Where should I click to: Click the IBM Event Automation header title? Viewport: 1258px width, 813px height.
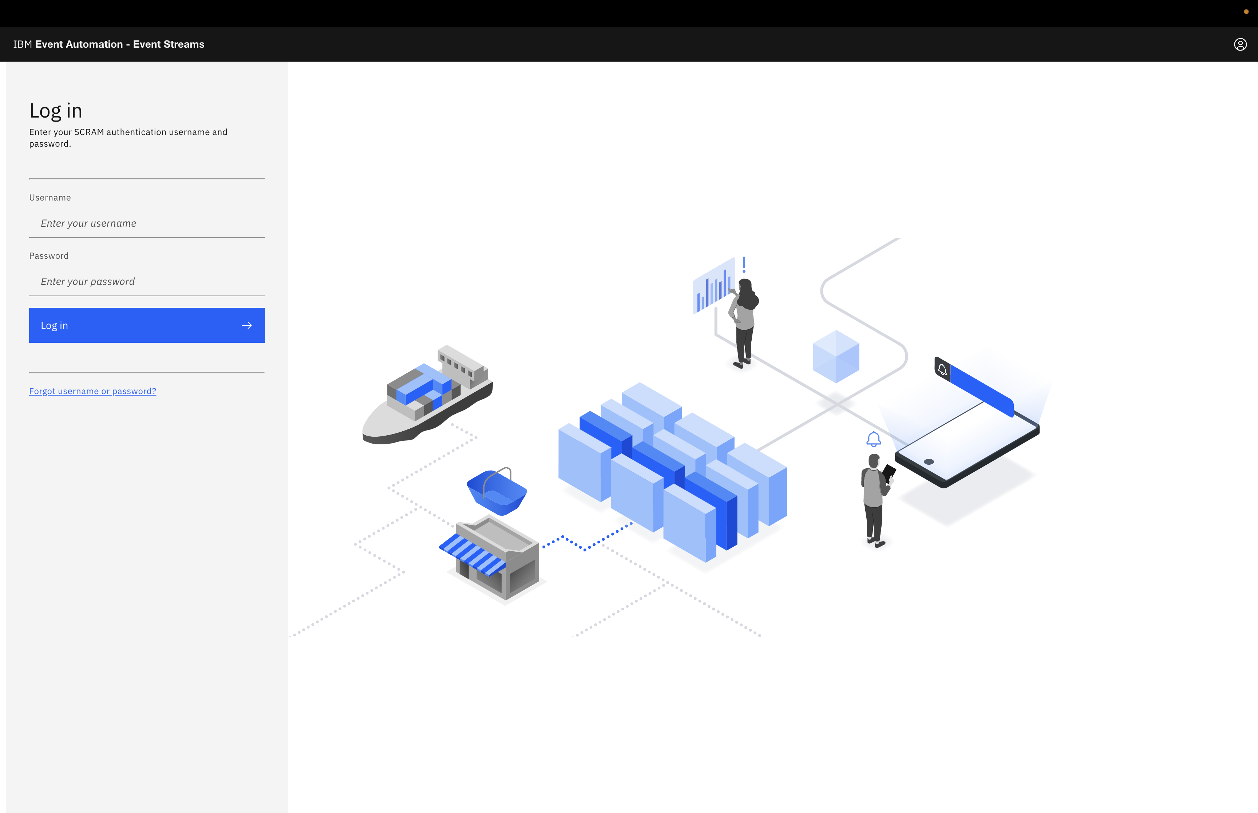[109, 44]
